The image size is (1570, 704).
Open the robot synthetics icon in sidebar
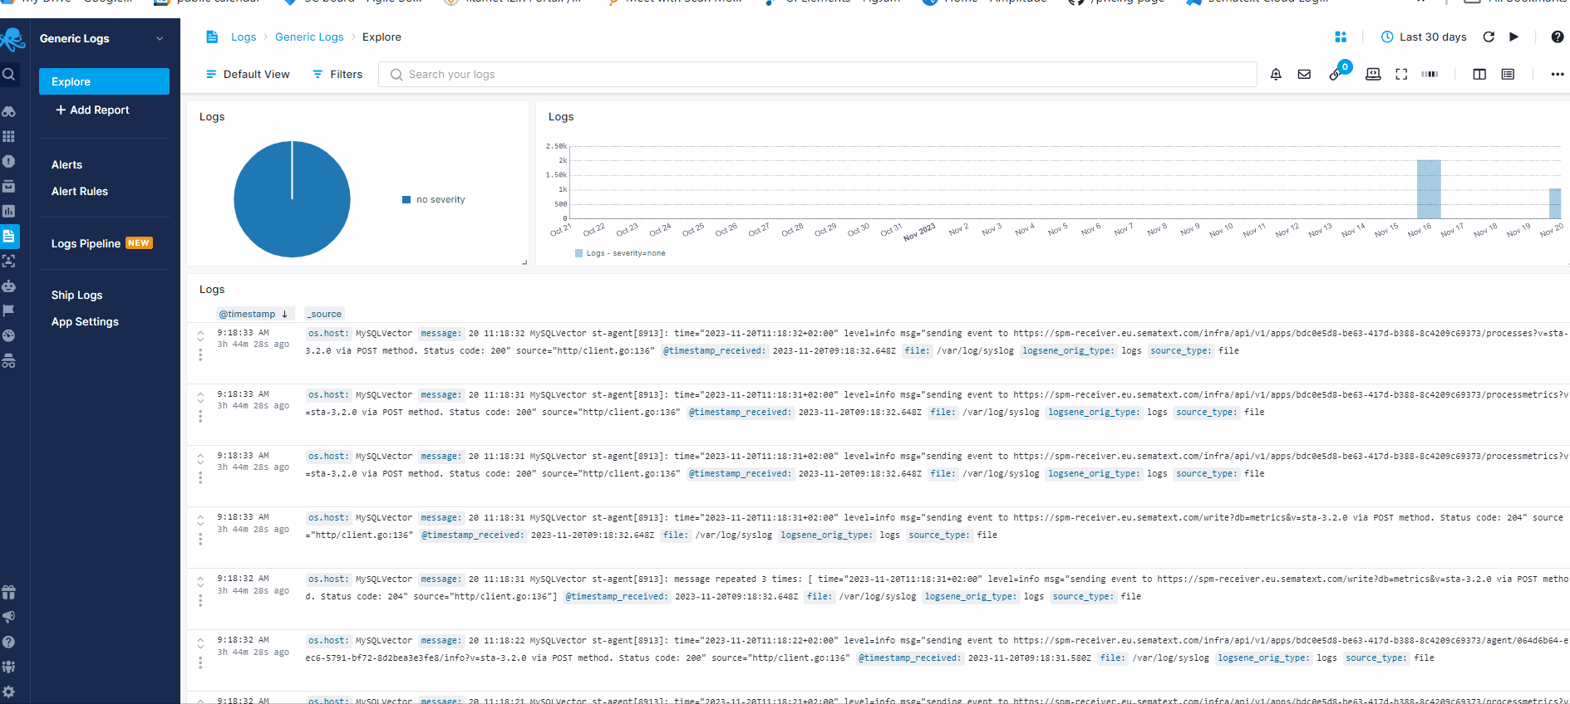coord(8,286)
